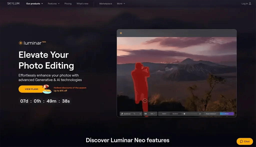Click the orange star icon in the app preview title bar
Screen dimensions: 256x147
pyautogui.click(x=121, y=33)
